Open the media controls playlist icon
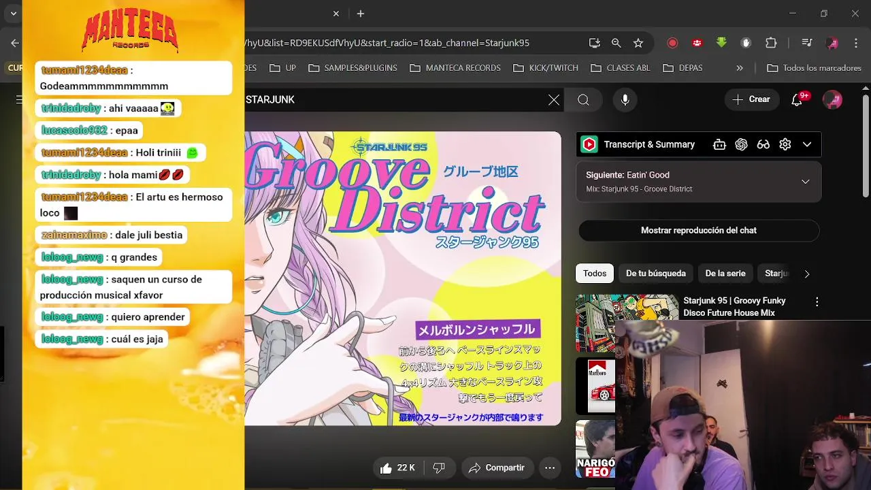 (x=807, y=43)
